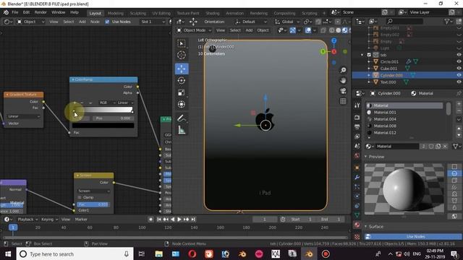Open ColorRamp RGB color mode dropdown
463x260 pixels.
(106, 103)
